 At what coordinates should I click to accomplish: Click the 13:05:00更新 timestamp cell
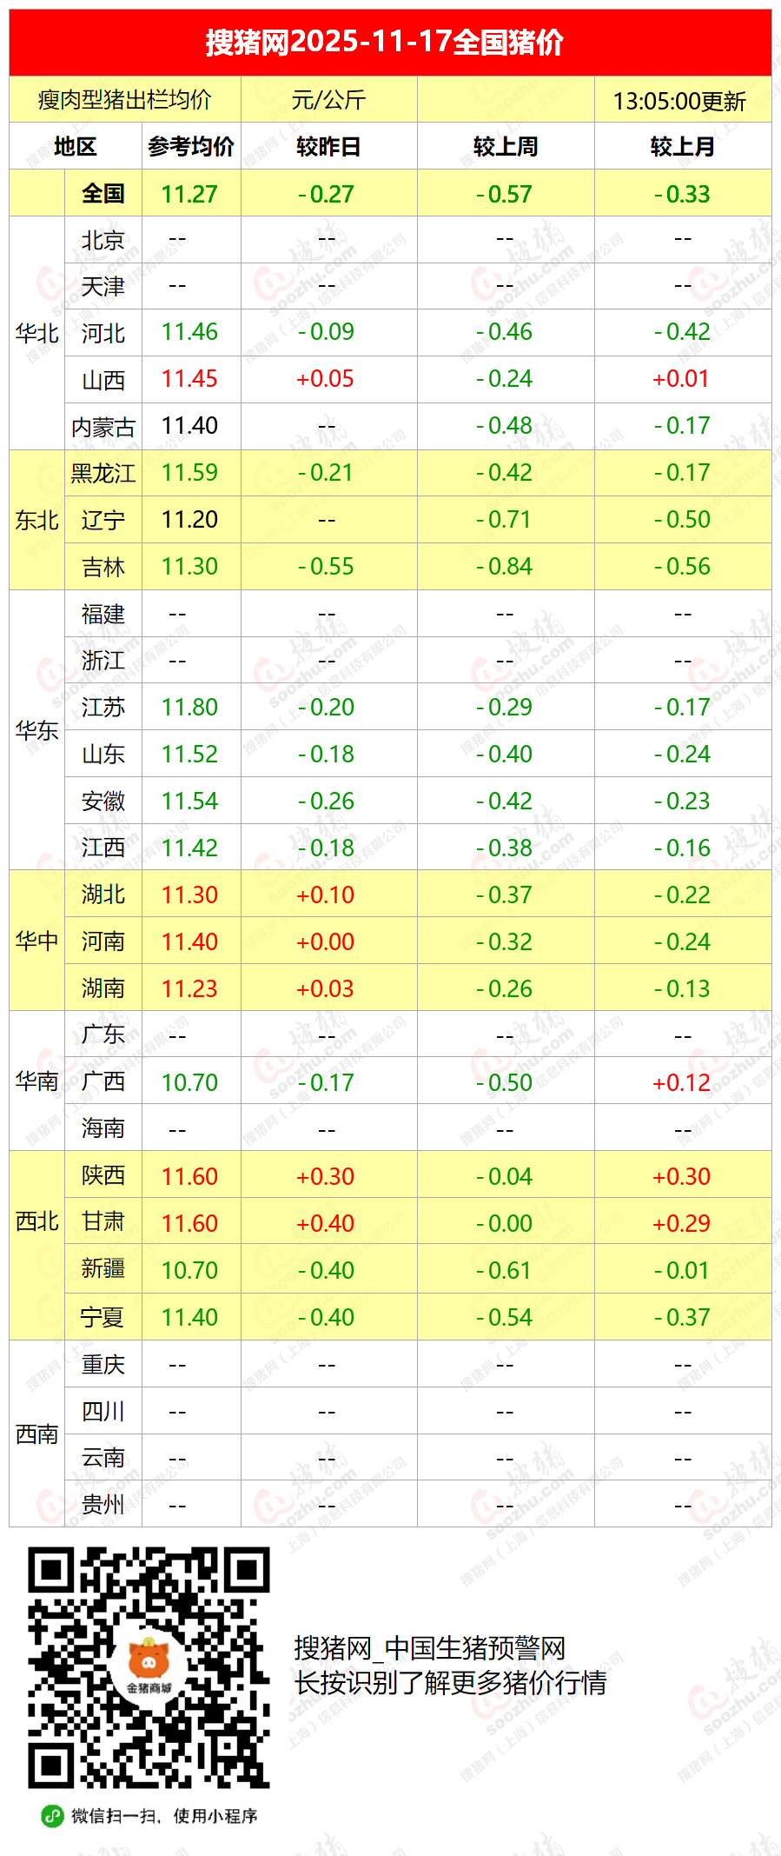(x=680, y=101)
